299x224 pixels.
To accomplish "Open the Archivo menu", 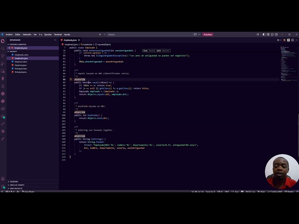I will (9, 35).
